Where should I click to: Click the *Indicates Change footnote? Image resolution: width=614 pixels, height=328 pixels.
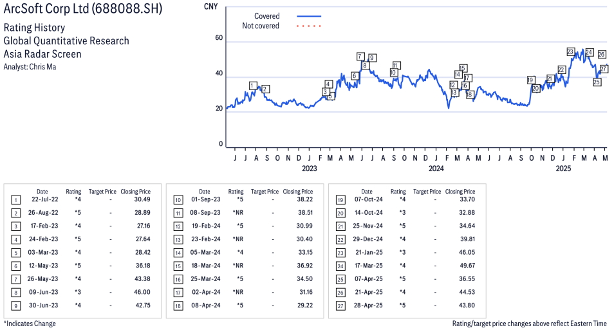[30, 323]
